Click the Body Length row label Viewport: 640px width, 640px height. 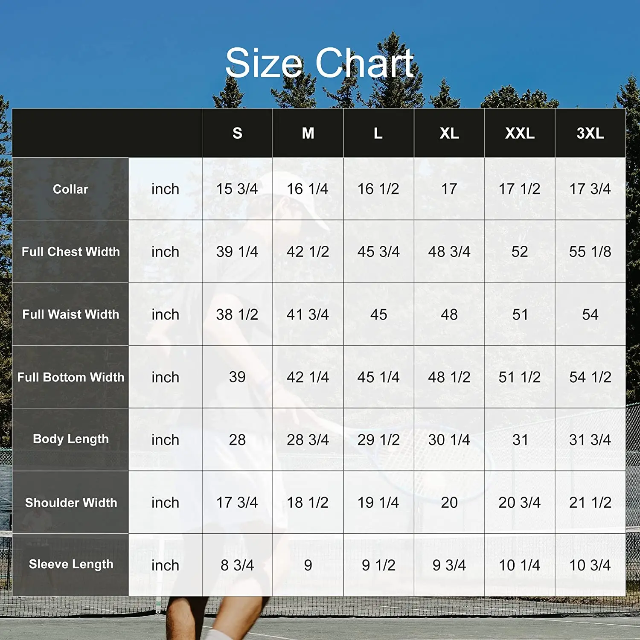click(x=70, y=439)
